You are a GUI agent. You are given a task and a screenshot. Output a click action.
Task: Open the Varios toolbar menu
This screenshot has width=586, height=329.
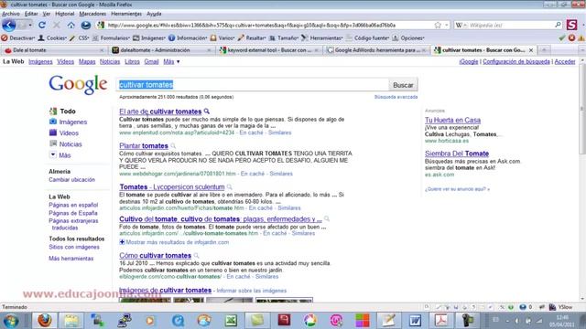pos(222,38)
